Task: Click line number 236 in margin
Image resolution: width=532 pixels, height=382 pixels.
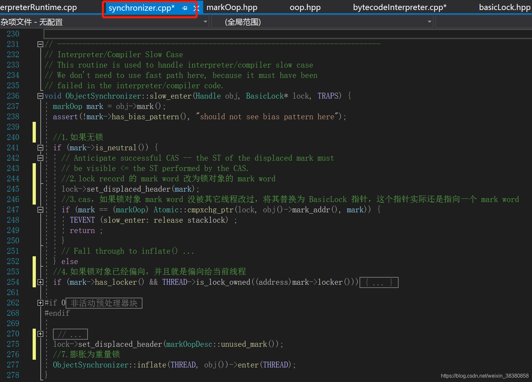Action: click(13, 96)
